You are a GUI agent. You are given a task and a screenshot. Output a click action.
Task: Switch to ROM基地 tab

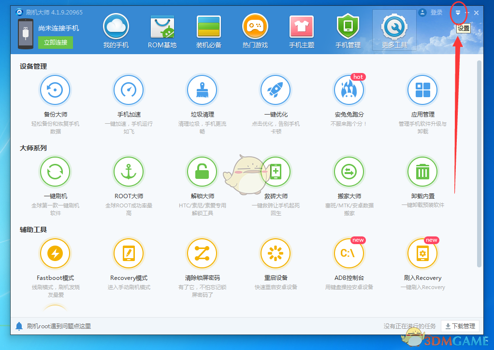pyautogui.click(x=162, y=31)
